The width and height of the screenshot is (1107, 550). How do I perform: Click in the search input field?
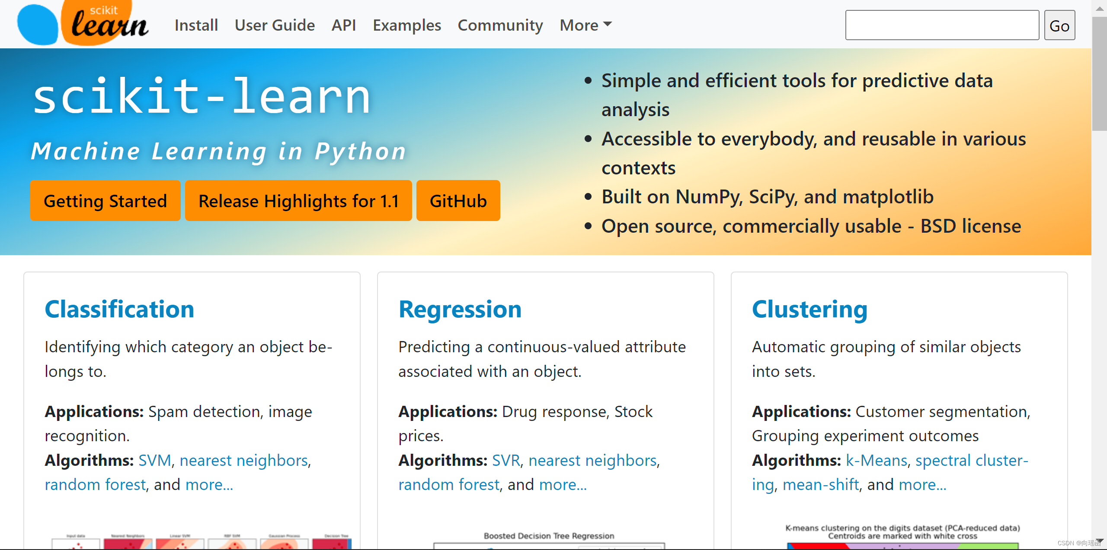click(x=942, y=25)
